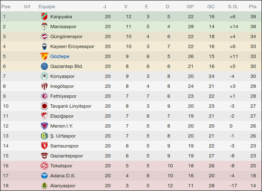Click the Adana D.S. club crest
Image resolution: width=262 pixels, height=191 pixels.
pyautogui.click(x=44, y=176)
